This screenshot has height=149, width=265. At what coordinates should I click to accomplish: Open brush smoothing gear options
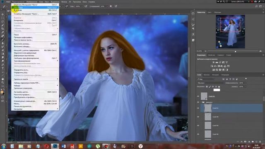click(111, 6)
